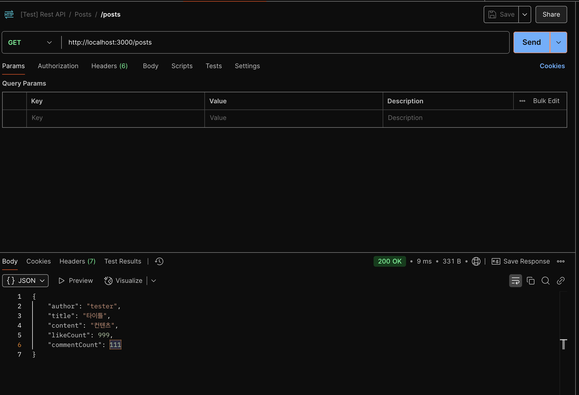This screenshot has height=395, width=579.
Task: Click the response history clock icon
Action: (159, 261)
